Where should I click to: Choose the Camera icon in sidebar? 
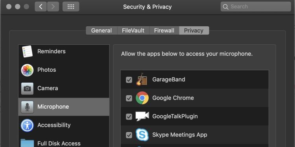(27, 89)
